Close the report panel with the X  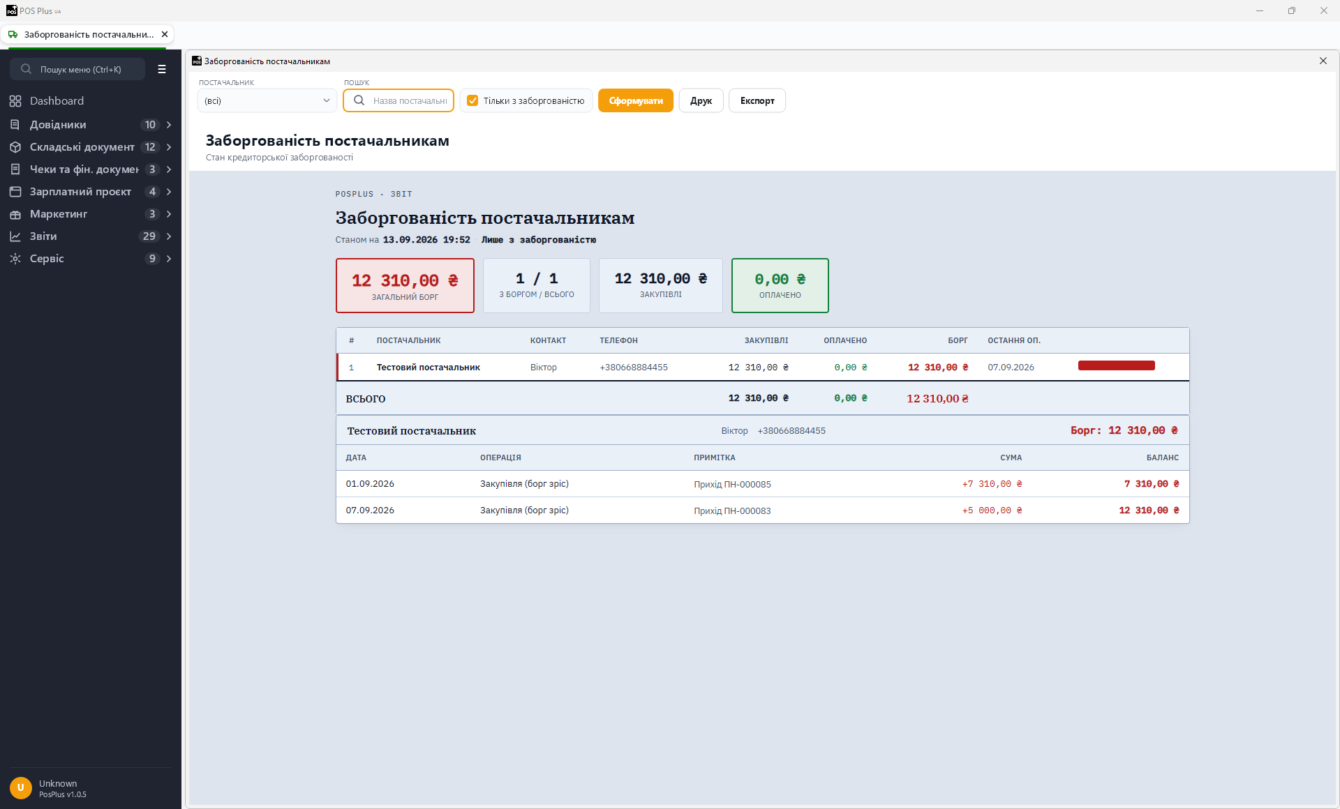point(1323,61)
